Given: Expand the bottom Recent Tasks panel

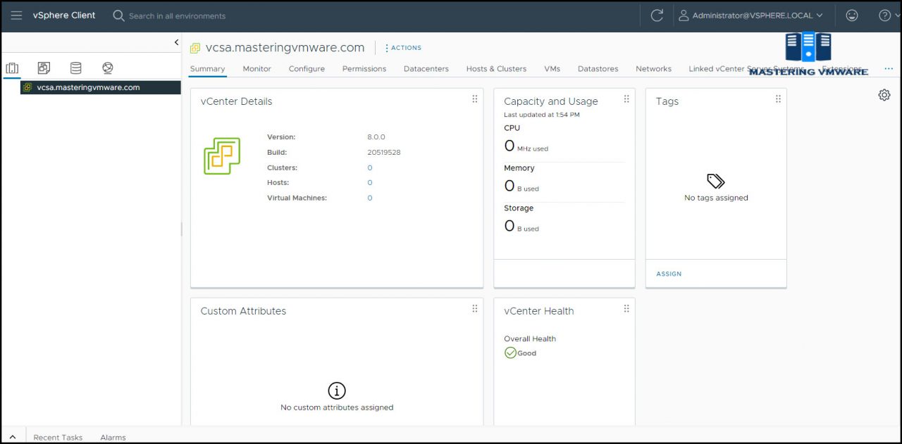Looking at the screenshot, I should [13, 437].
